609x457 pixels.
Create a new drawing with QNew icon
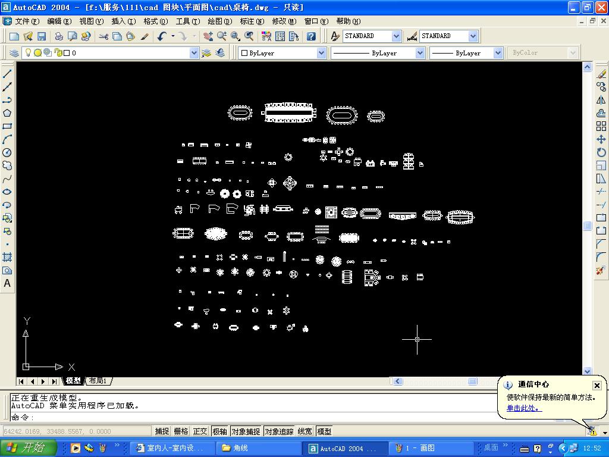click(14, 36)
